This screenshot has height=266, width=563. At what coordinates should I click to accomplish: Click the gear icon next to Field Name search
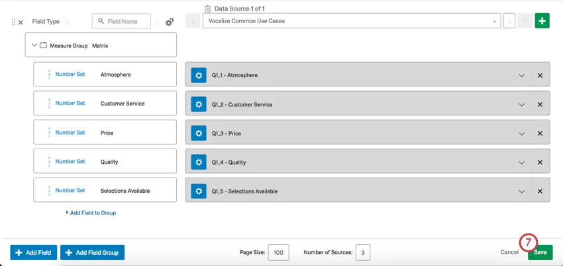[170, 22]
